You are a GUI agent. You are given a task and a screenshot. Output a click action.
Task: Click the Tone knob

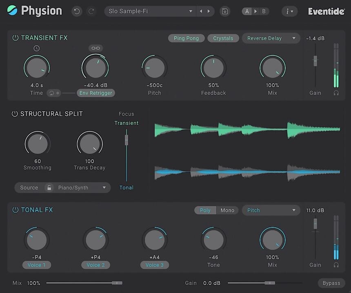(213, 240)
